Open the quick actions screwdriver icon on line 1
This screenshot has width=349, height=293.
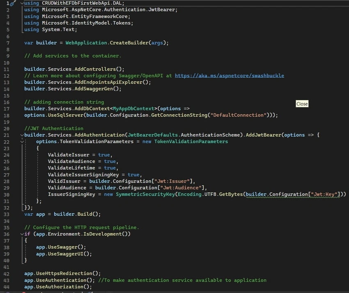[x=13, y=3]
